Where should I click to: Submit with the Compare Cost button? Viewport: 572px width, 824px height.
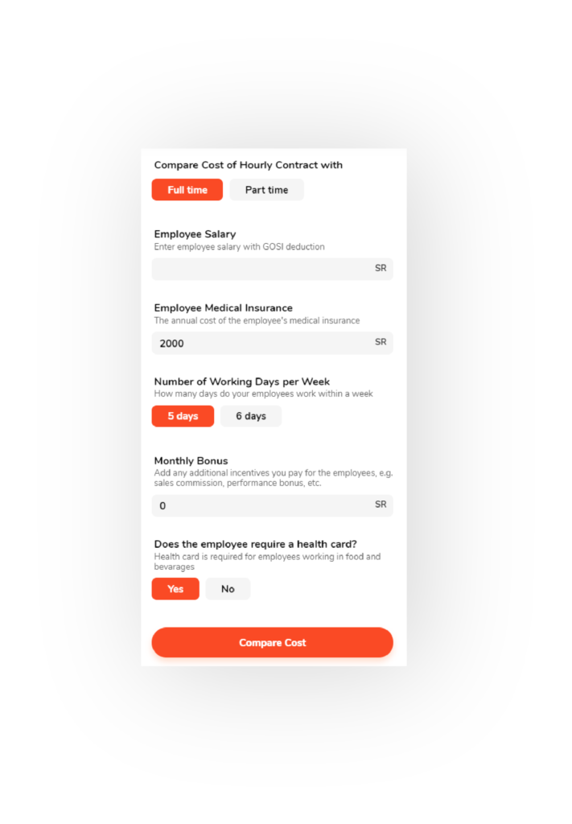272,642
